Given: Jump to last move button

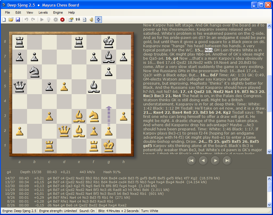Looking at the screenshot, I should pos(227,161).
